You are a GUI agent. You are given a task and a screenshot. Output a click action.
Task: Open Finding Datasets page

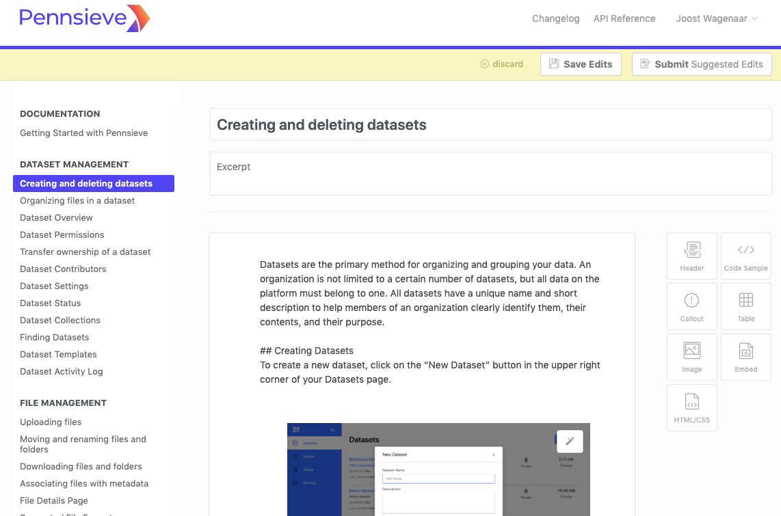point(54,338)
